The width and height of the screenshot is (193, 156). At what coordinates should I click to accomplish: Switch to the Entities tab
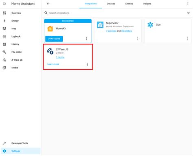point(129,4)
